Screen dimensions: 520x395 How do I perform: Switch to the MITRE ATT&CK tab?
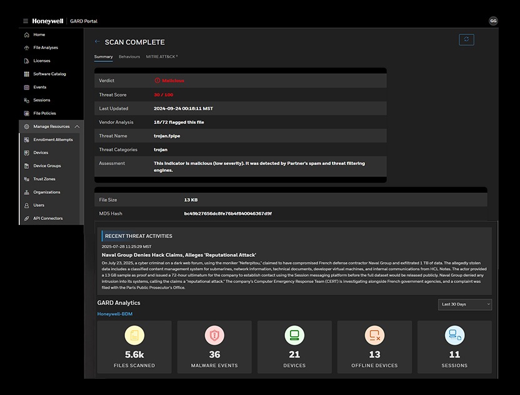coord(162,57)
